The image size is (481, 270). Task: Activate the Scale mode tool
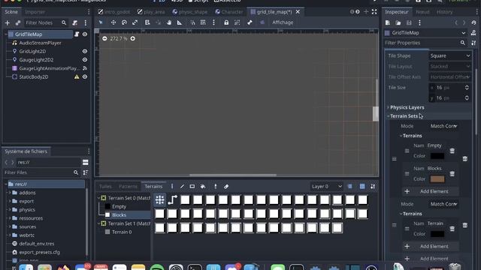click(135, 22)
